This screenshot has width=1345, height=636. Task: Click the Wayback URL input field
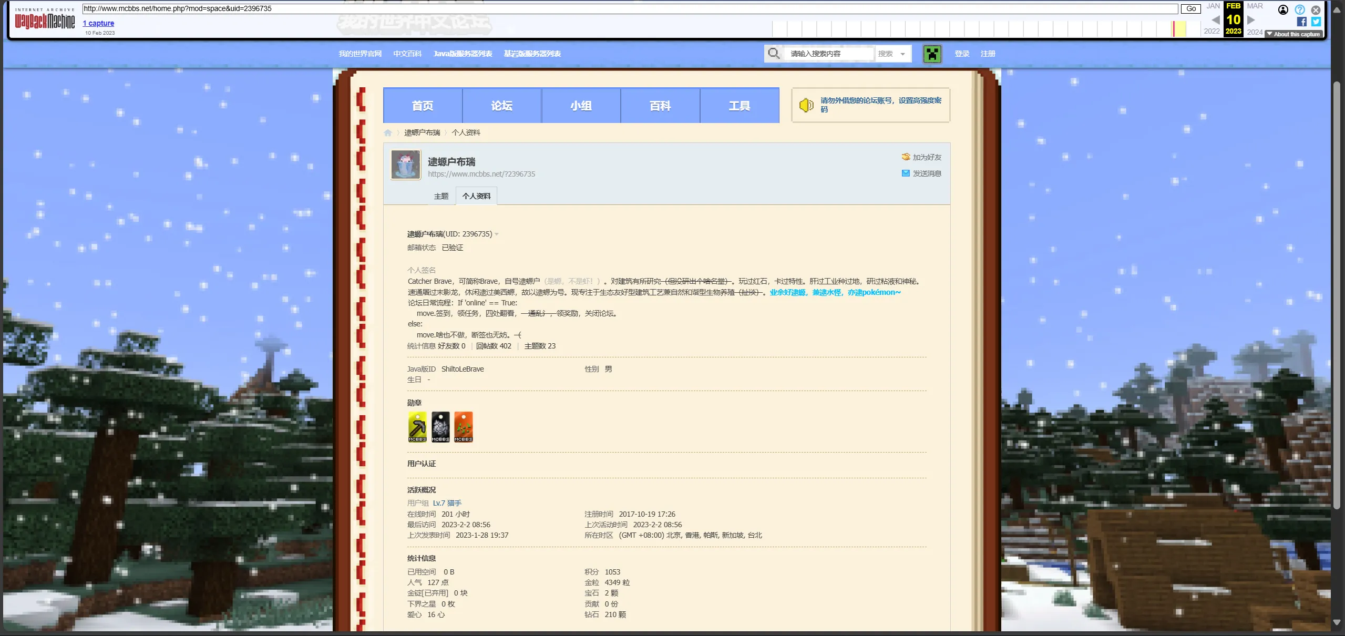(x=630, y=8)
